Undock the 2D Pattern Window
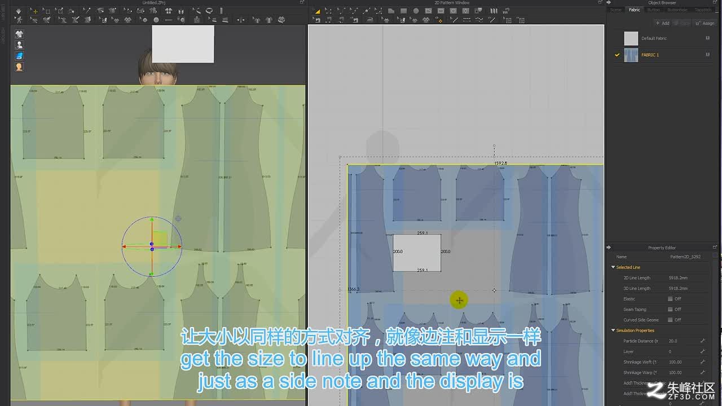The height and width of the screenshot is (406, 722). pos(601,3)
